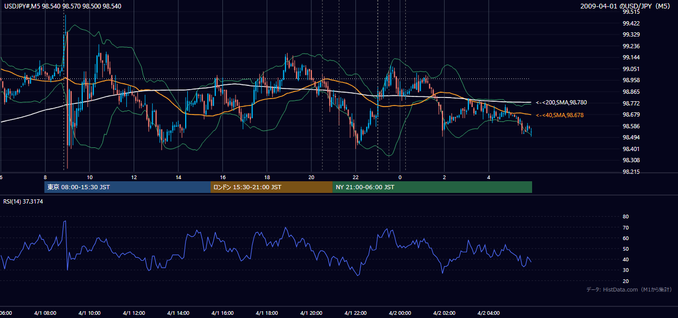Click the 4/1 18:00 date axis label
678x318 pixels.
(267, 313)
